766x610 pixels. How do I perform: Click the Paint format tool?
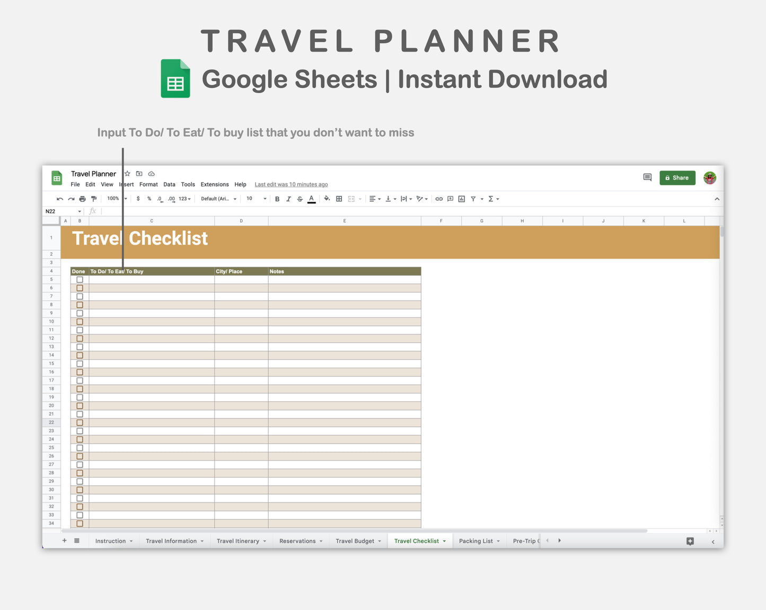[94, 199]
